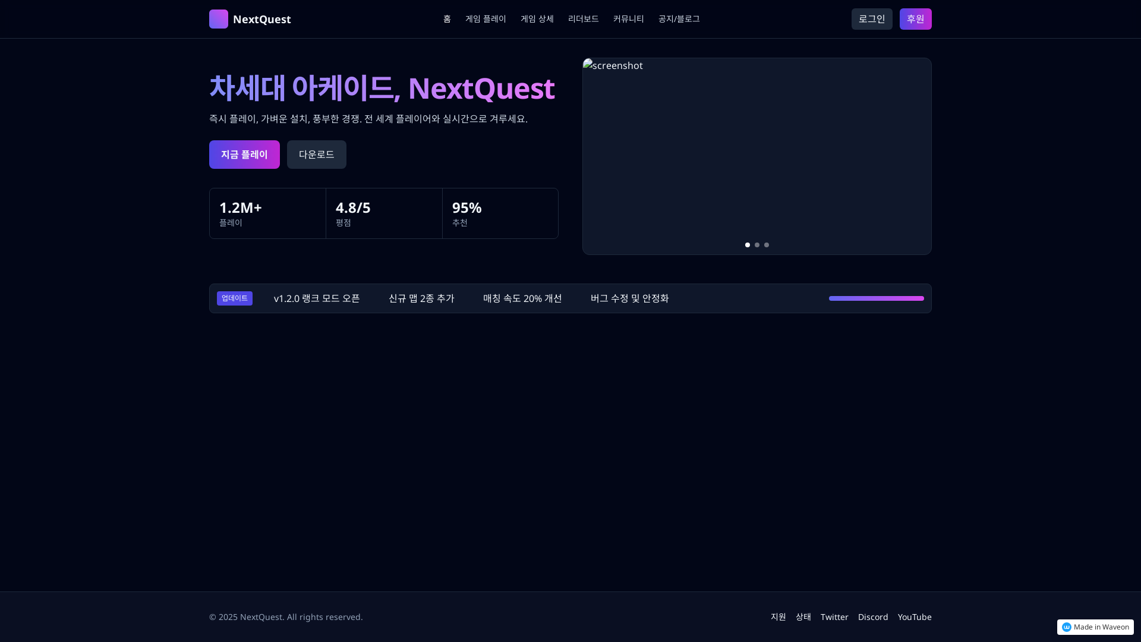Image resolution: width=1141 pixels, height=642 pixels.
Task: Click the 지금 플레이 button
Action: coord(244,154)
